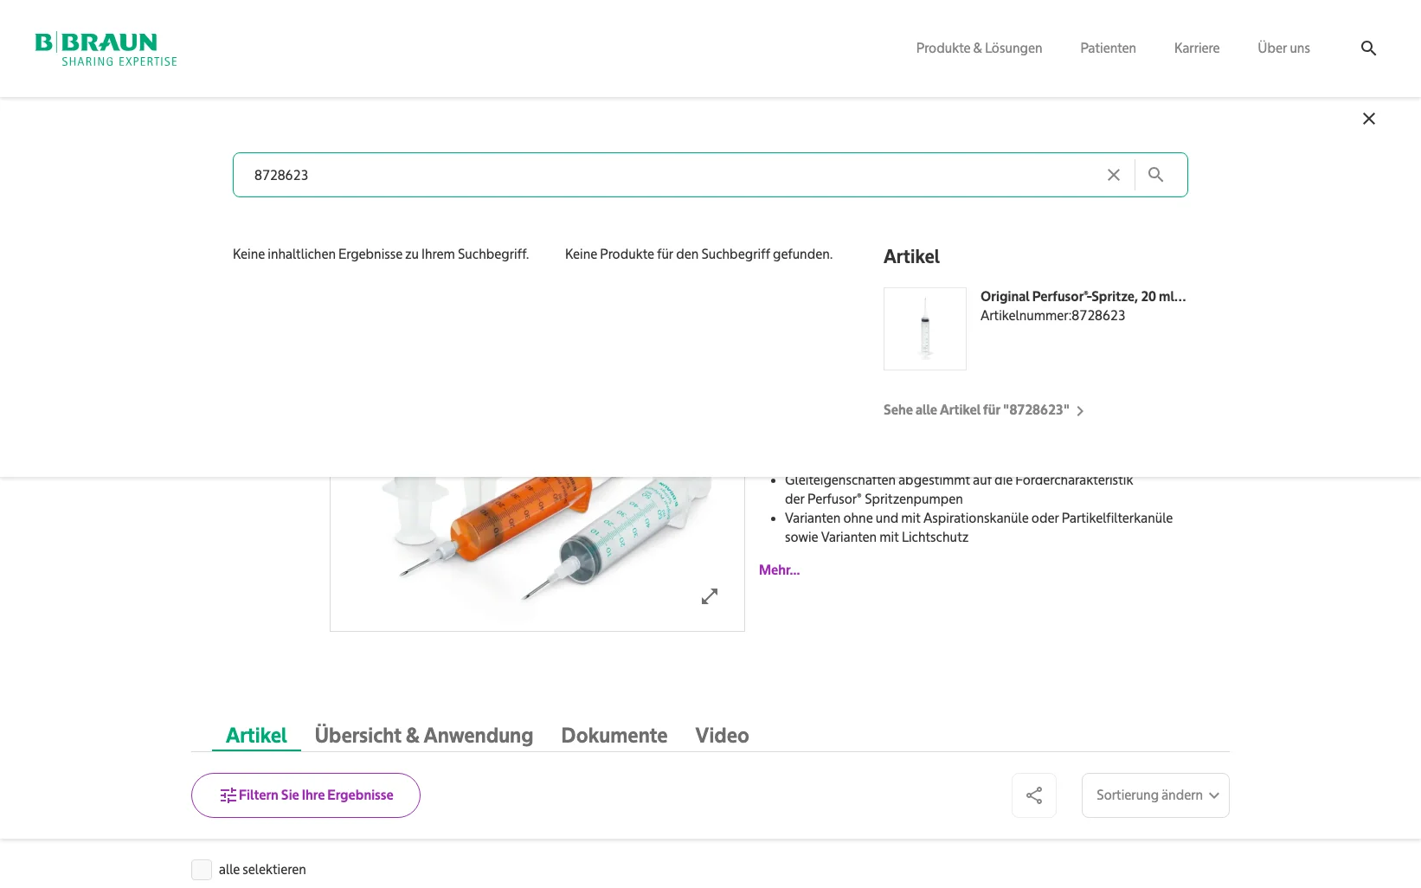The width and height of the screenshot is (1421, 888).
Task: Click the text "Artikelnummer:8728623"
Action: pyautogui.click(x=1052, y=316)
